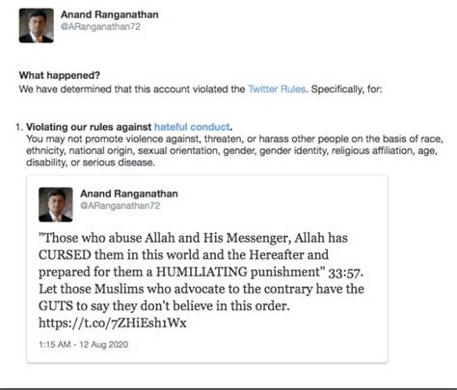Select the @ARanganathan72 handle inside embedded tweet
The width and height of the screenshot is (457, 390).
click(x=120, y=206)
